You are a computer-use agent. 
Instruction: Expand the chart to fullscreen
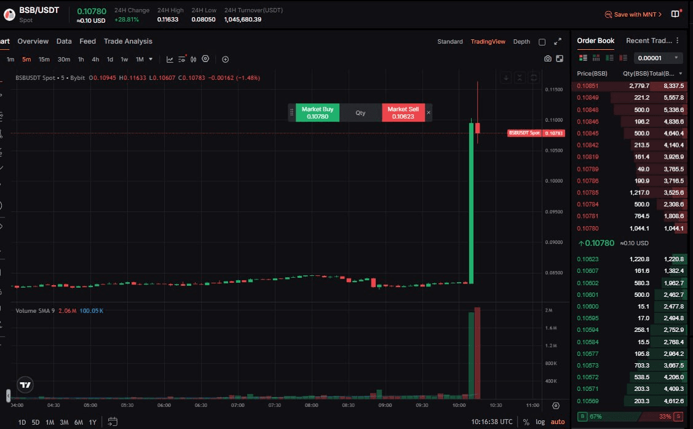click(558, 42)
